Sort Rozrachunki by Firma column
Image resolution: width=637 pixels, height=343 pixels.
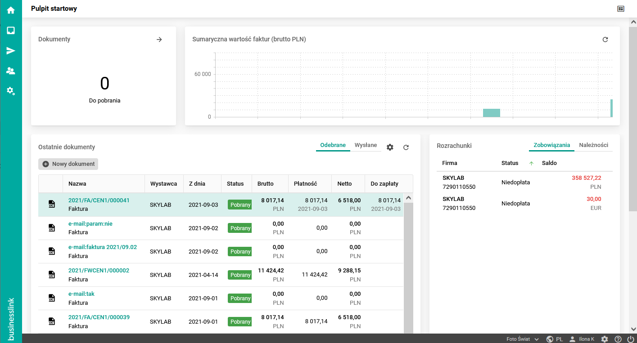[450, 163]
